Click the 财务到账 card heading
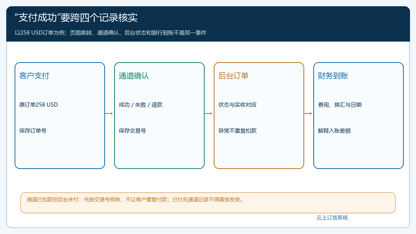The height and width of the screenshot is (234, 416). tap(333, 76)
